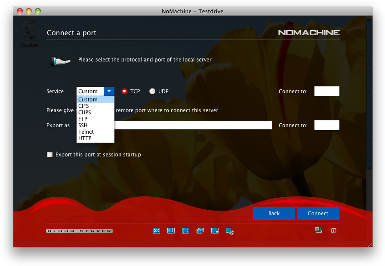Select the UDP radio button

pos(152,92)
